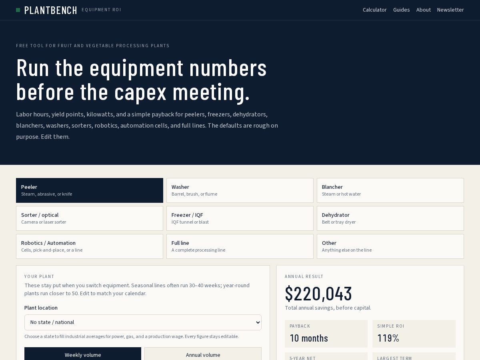Select the Peeler equipment card
480x360 pixels.
[x=90, y=190]
